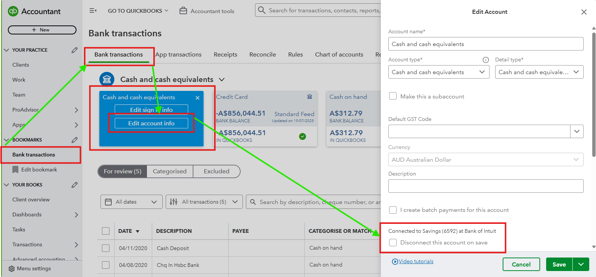Image resolution: width=596 pixels, height=277 pixels.
Task: Open the Detail type dropdown
Action: click(539, 72)
